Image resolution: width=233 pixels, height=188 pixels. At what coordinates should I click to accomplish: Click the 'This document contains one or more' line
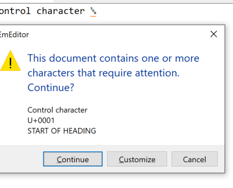(x=113, y=58)
